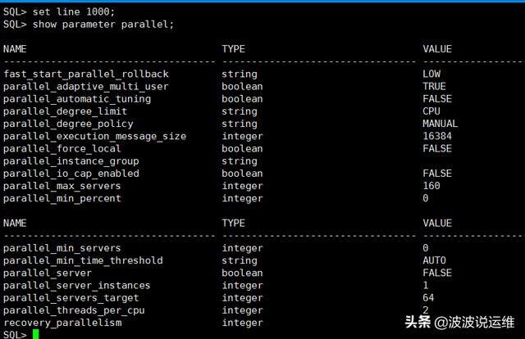Viewport: 525px width, 339px height.
Task: Click the parallel_max_servers parameter name
Action: click(62, 186)
